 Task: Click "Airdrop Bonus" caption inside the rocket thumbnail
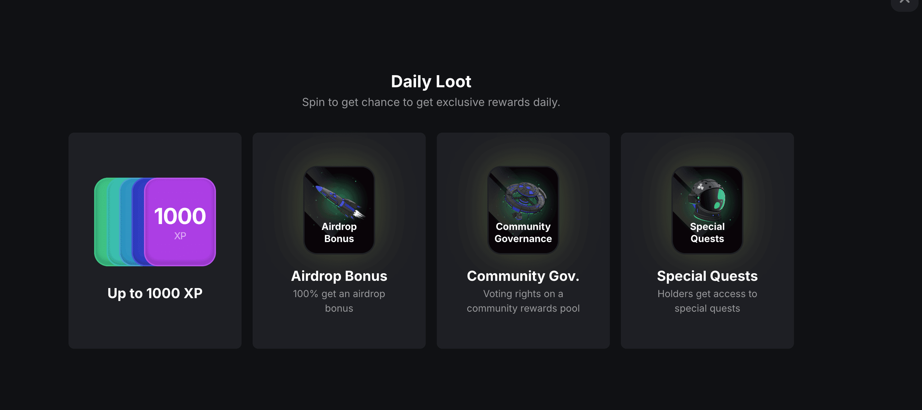pyautogui.click(x=339, y=232)
